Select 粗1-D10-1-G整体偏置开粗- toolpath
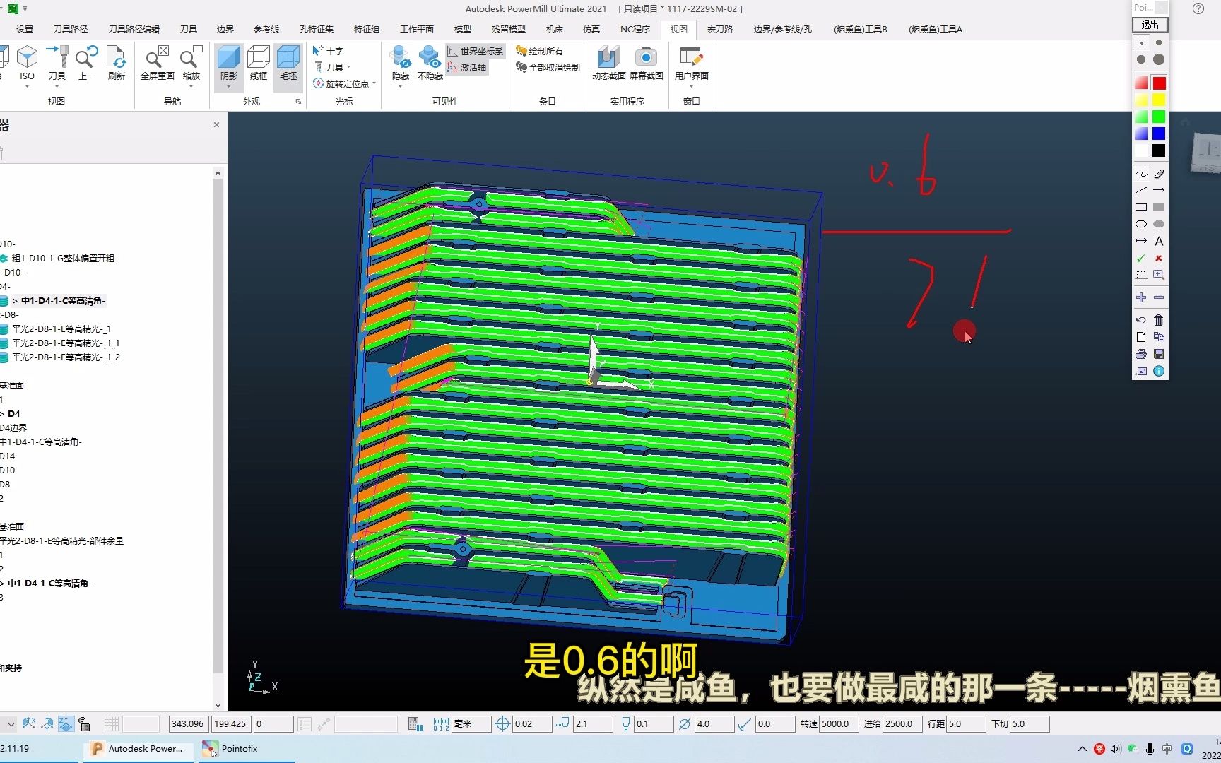Image resolution: width=1221 pixels, height=763 pixels. (x=64, y=259)
